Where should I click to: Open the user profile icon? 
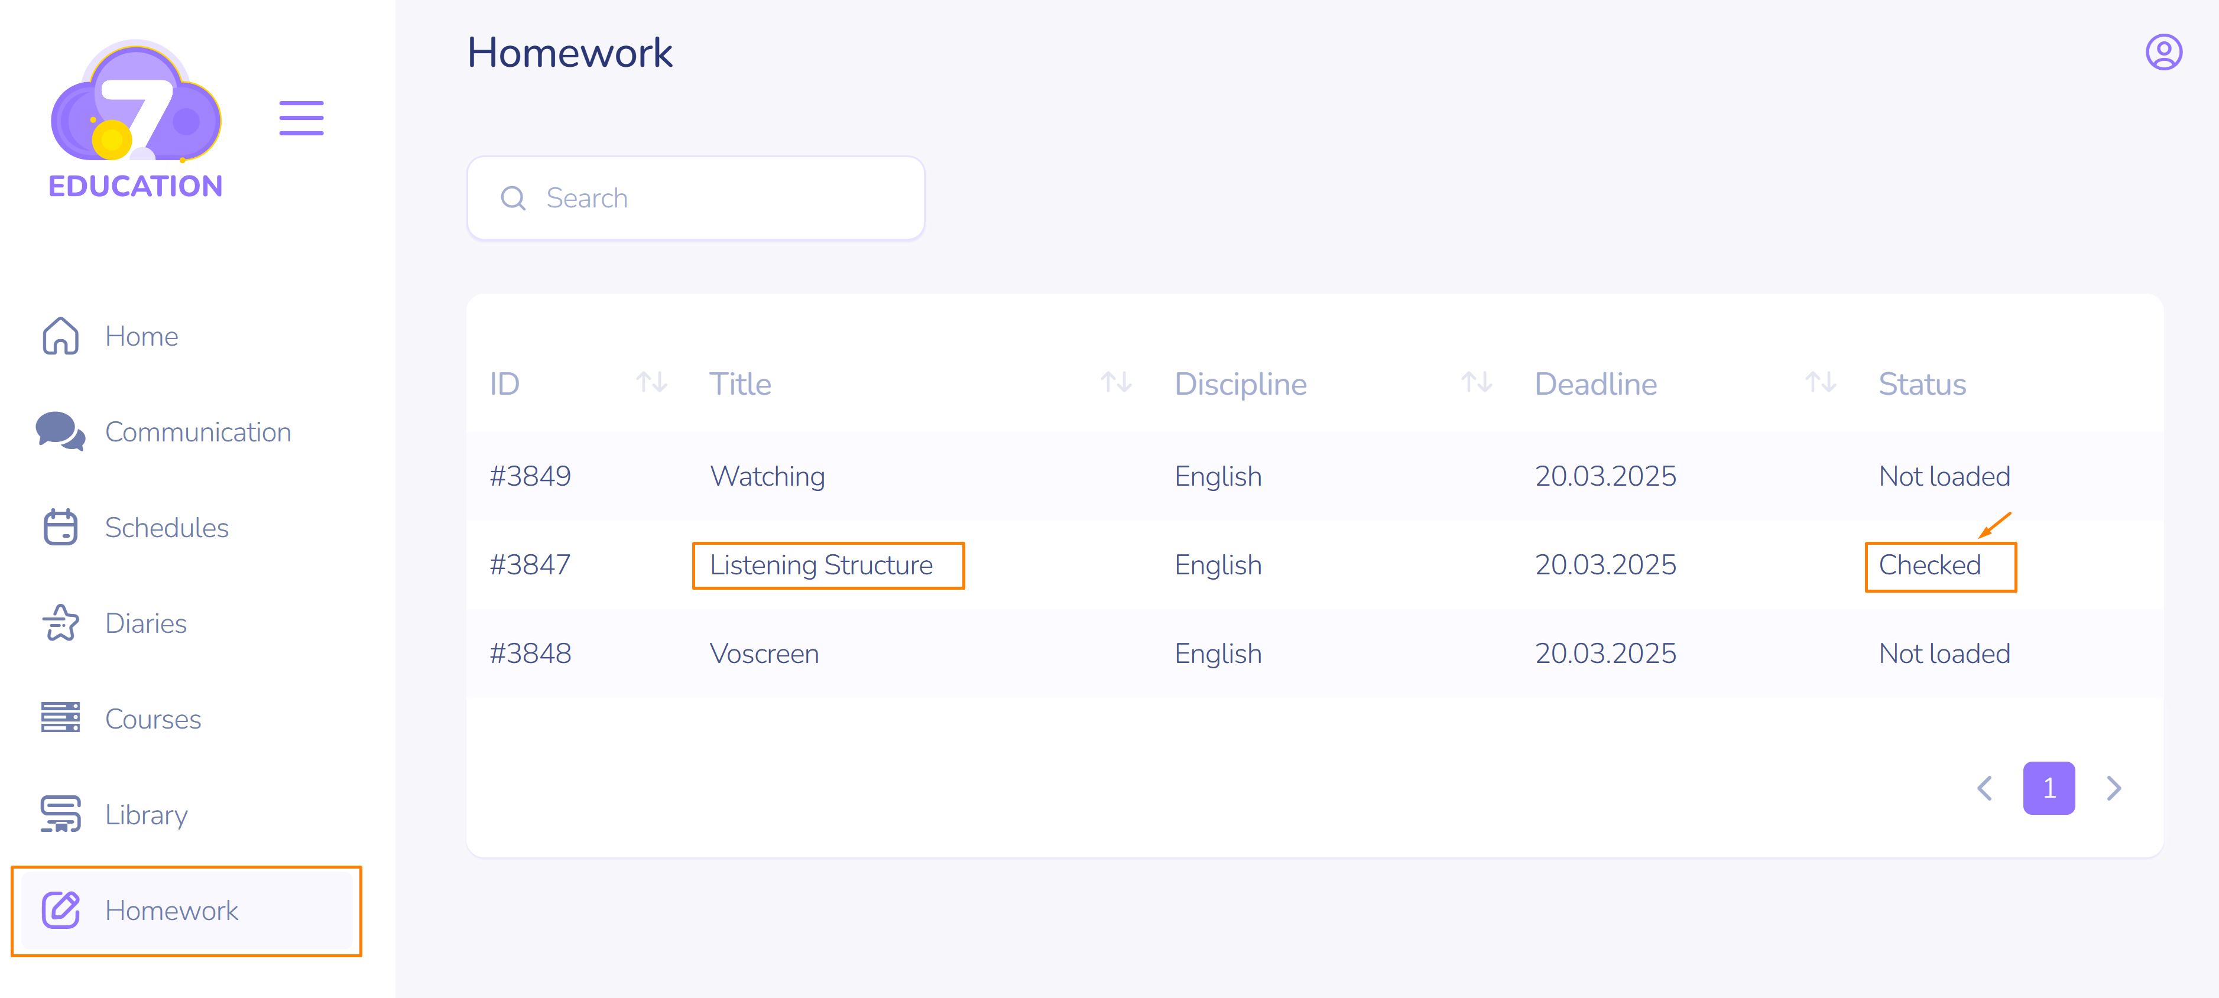[2163, 53]
